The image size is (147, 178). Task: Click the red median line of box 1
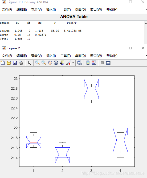tap(34, 142)
